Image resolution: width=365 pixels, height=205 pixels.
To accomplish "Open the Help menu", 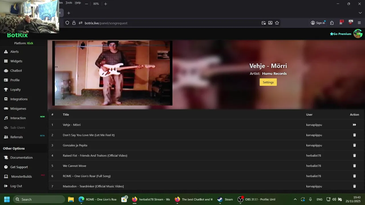I will (78, 3).
